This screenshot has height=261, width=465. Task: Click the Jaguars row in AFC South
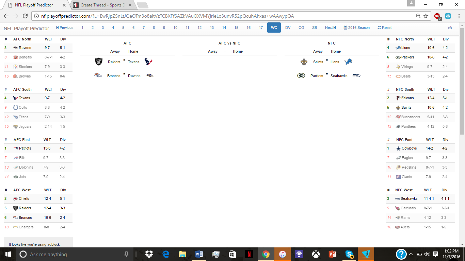point(38,126)
